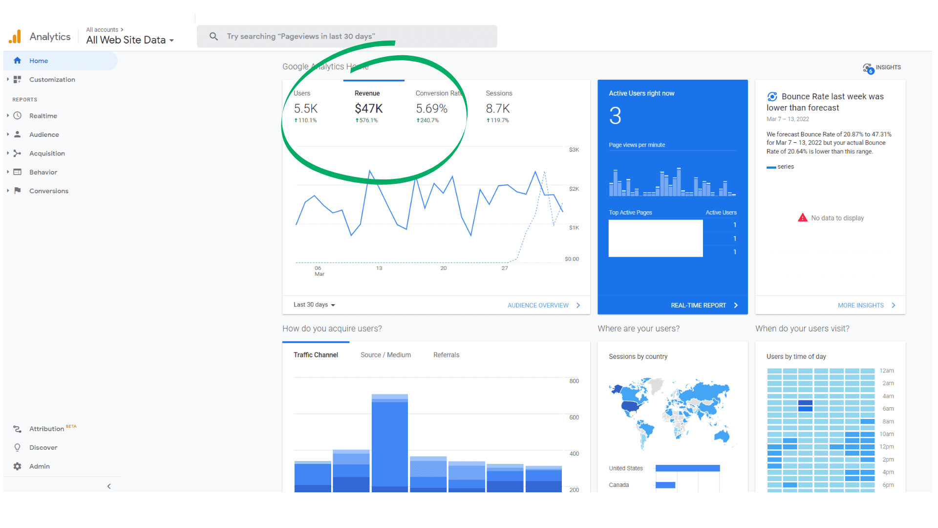Screen dimensions: 938x528
Task: Click the Realtime clock icon
Action: click(18, 116)
